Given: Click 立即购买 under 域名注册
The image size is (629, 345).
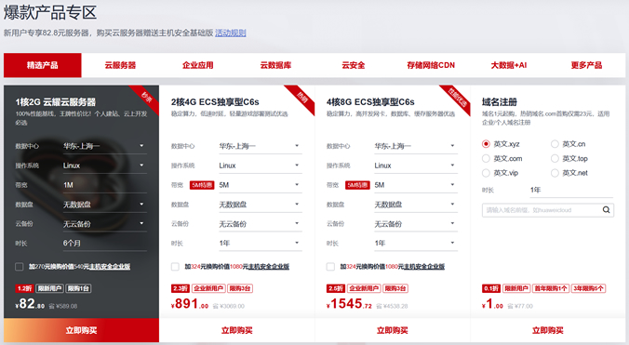Looking at the screenshot, I should point(547,330).
